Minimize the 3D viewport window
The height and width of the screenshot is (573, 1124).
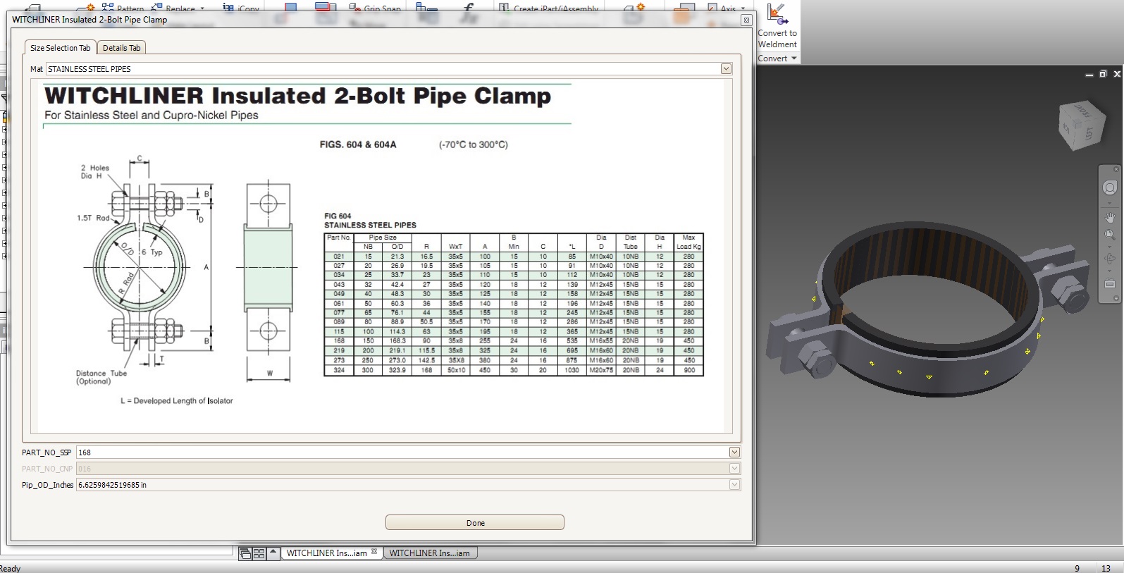coord(1090,74)
